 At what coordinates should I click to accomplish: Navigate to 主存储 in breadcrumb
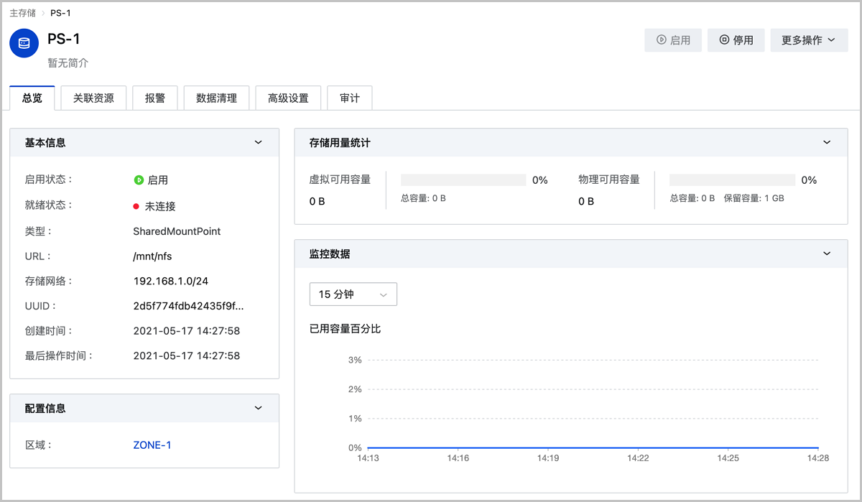pos(22,13)
